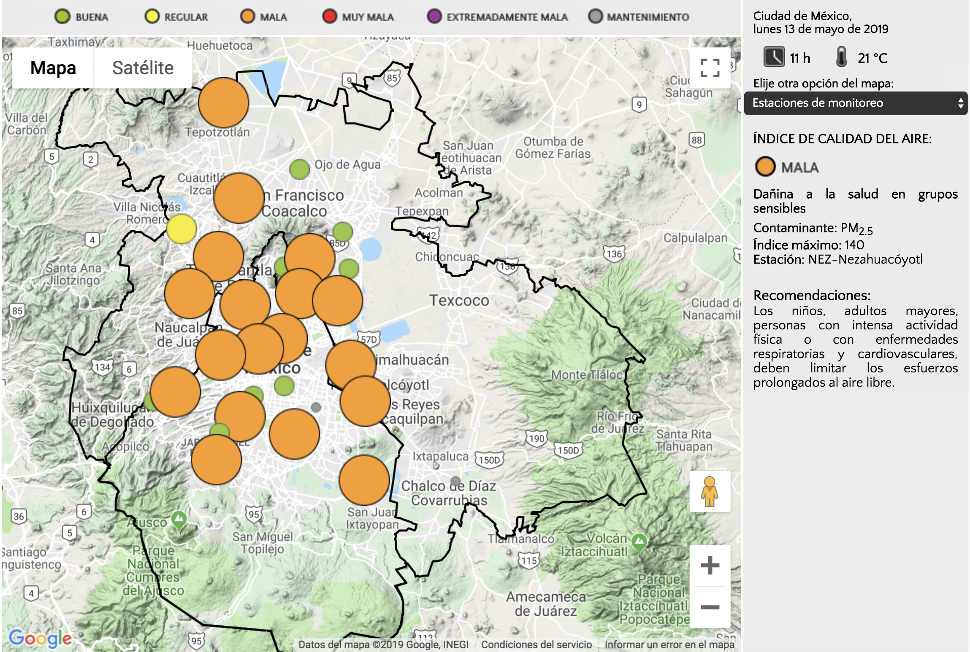Click the Ajusco park green pin

pyautogui.click(x=179, y=520)
